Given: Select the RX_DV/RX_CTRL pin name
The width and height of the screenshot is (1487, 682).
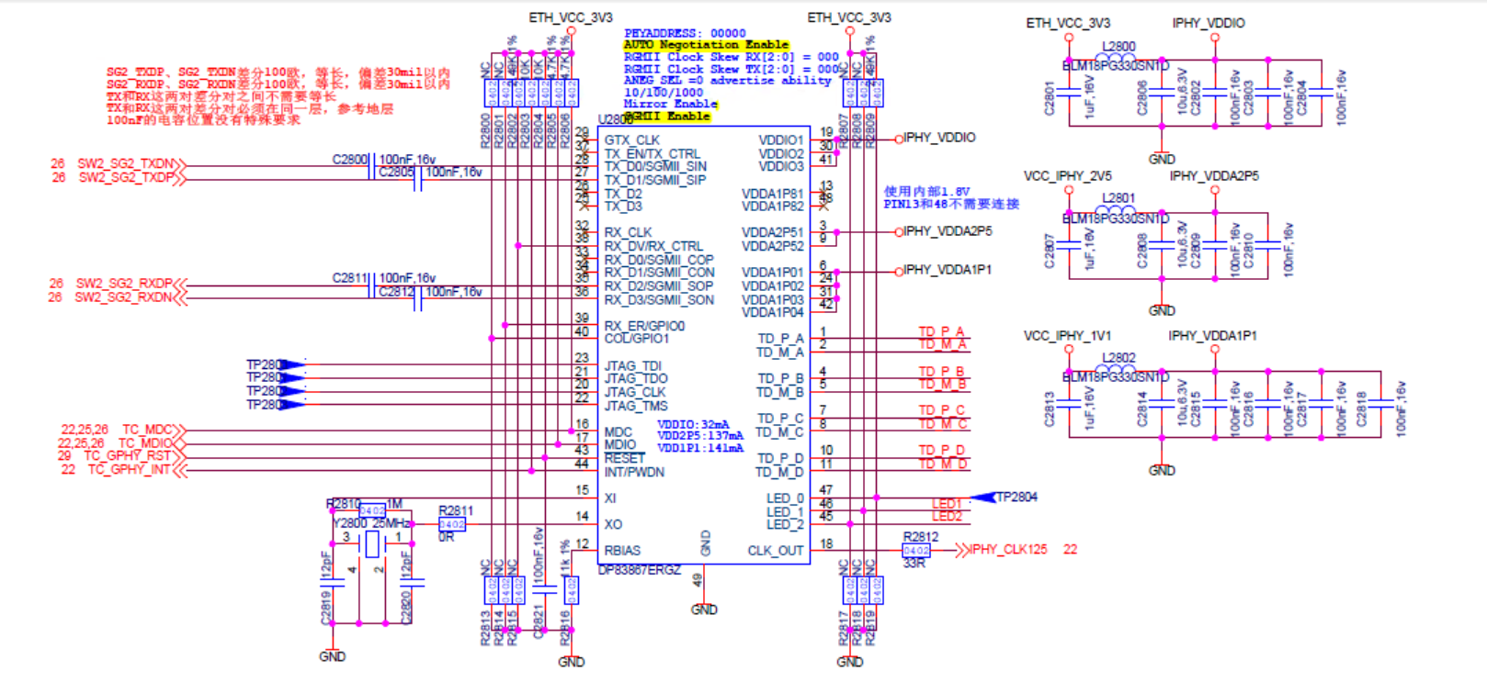Looking at the screenshot, I should 653,247.
